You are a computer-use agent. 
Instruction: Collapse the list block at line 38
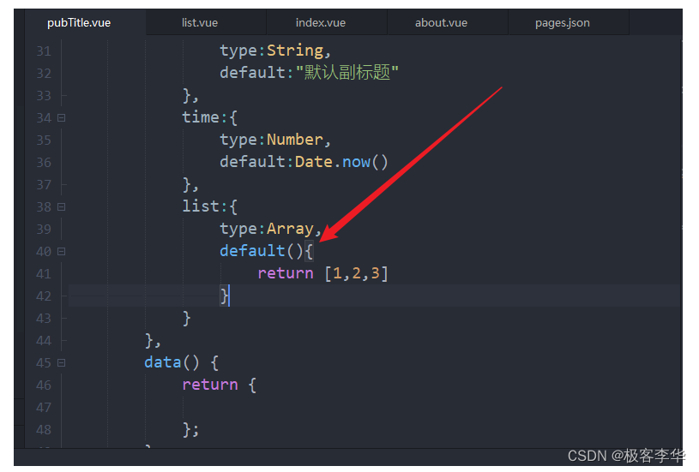coord(62,207)
